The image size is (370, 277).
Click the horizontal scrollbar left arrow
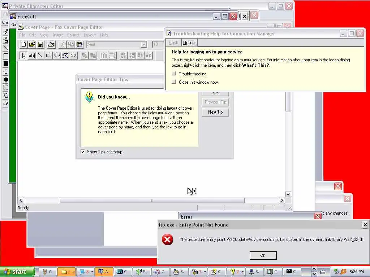(21, 201)
